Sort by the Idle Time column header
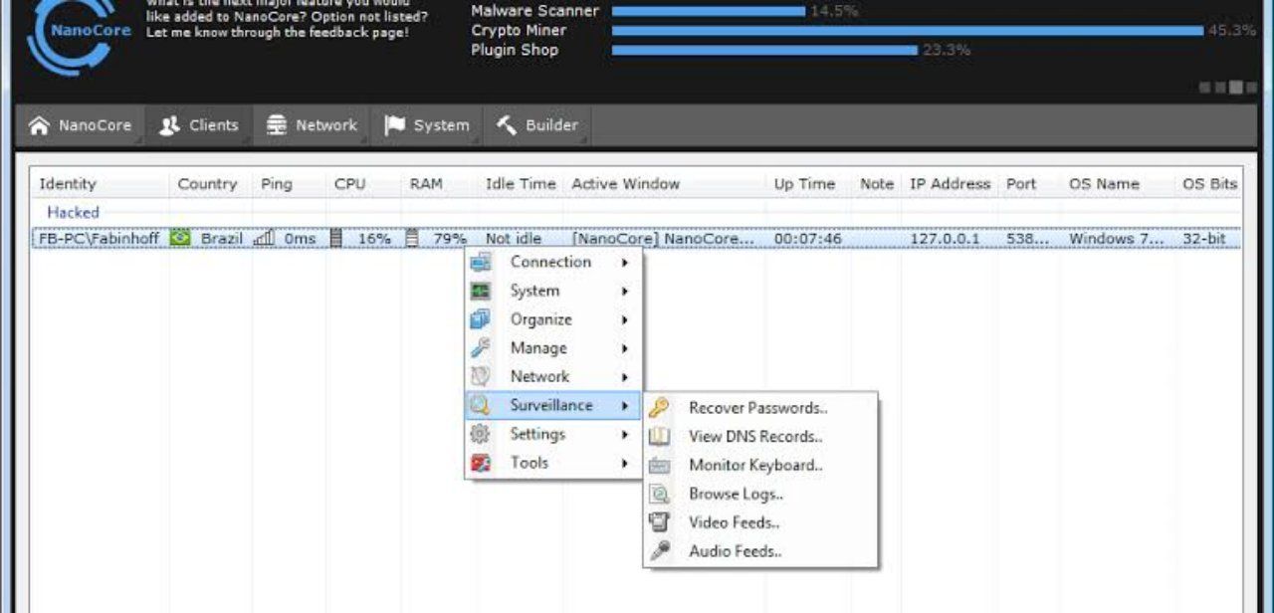Image resolution: width=1274 pixels, height=613 pixels. point(521,184)
